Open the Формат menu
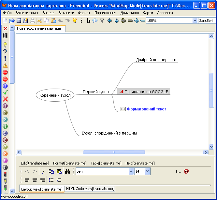The height and width of the screenshot is (200, 217). (x=84, y=13)
